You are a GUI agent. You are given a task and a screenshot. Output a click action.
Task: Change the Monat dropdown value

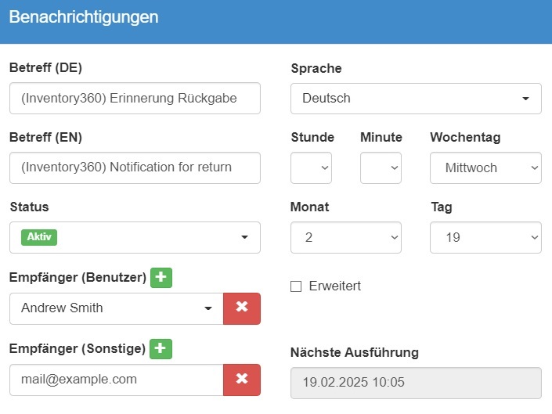pyautogui.click(x=345, y=237)
